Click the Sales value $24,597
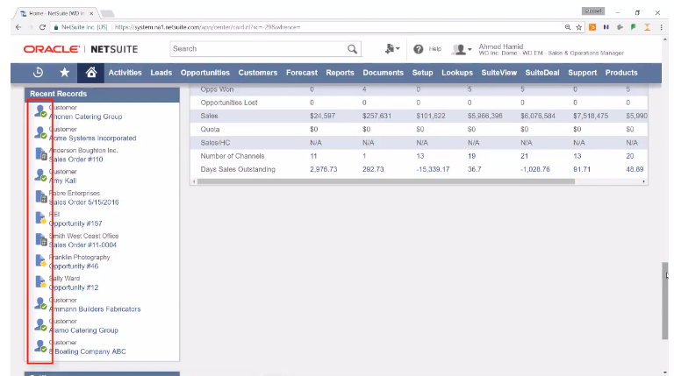Screen dimensions: 674x376 (x=322, y=116)
